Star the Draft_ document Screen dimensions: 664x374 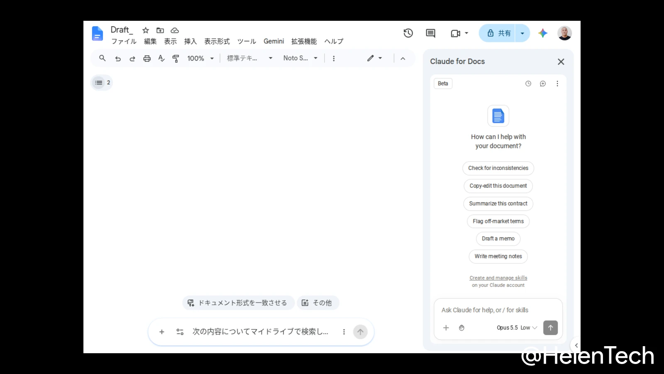pyautogui.click(x=146, y=30)
